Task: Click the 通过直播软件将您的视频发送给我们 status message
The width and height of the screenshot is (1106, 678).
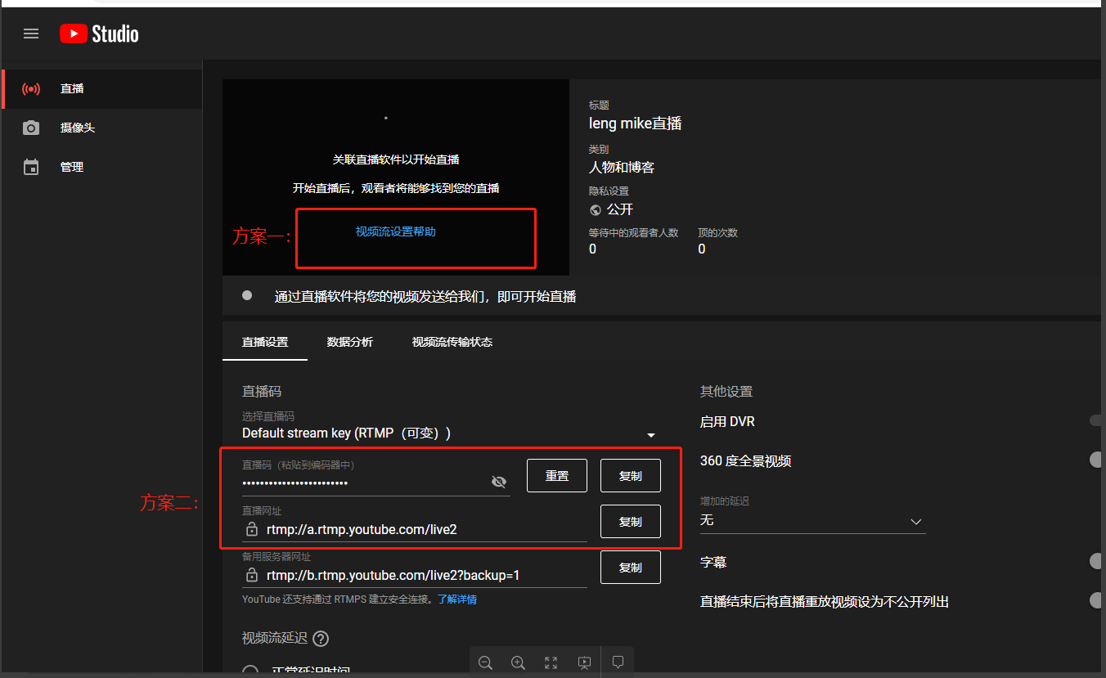Action: (425, 297)
